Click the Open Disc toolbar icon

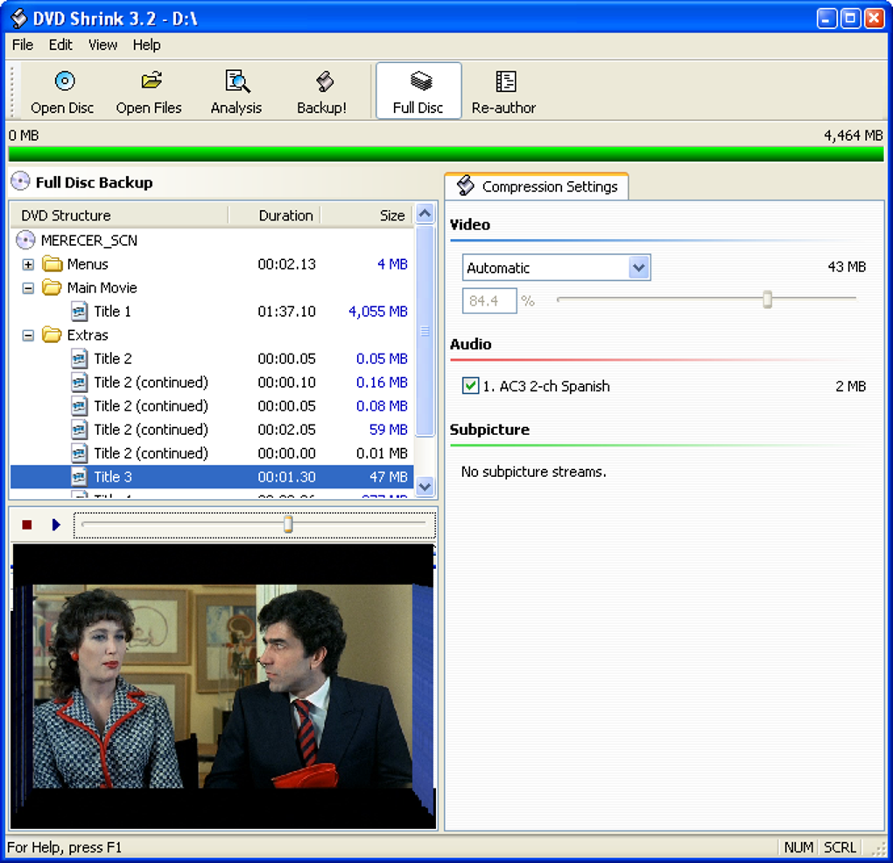tap(65, 81)
